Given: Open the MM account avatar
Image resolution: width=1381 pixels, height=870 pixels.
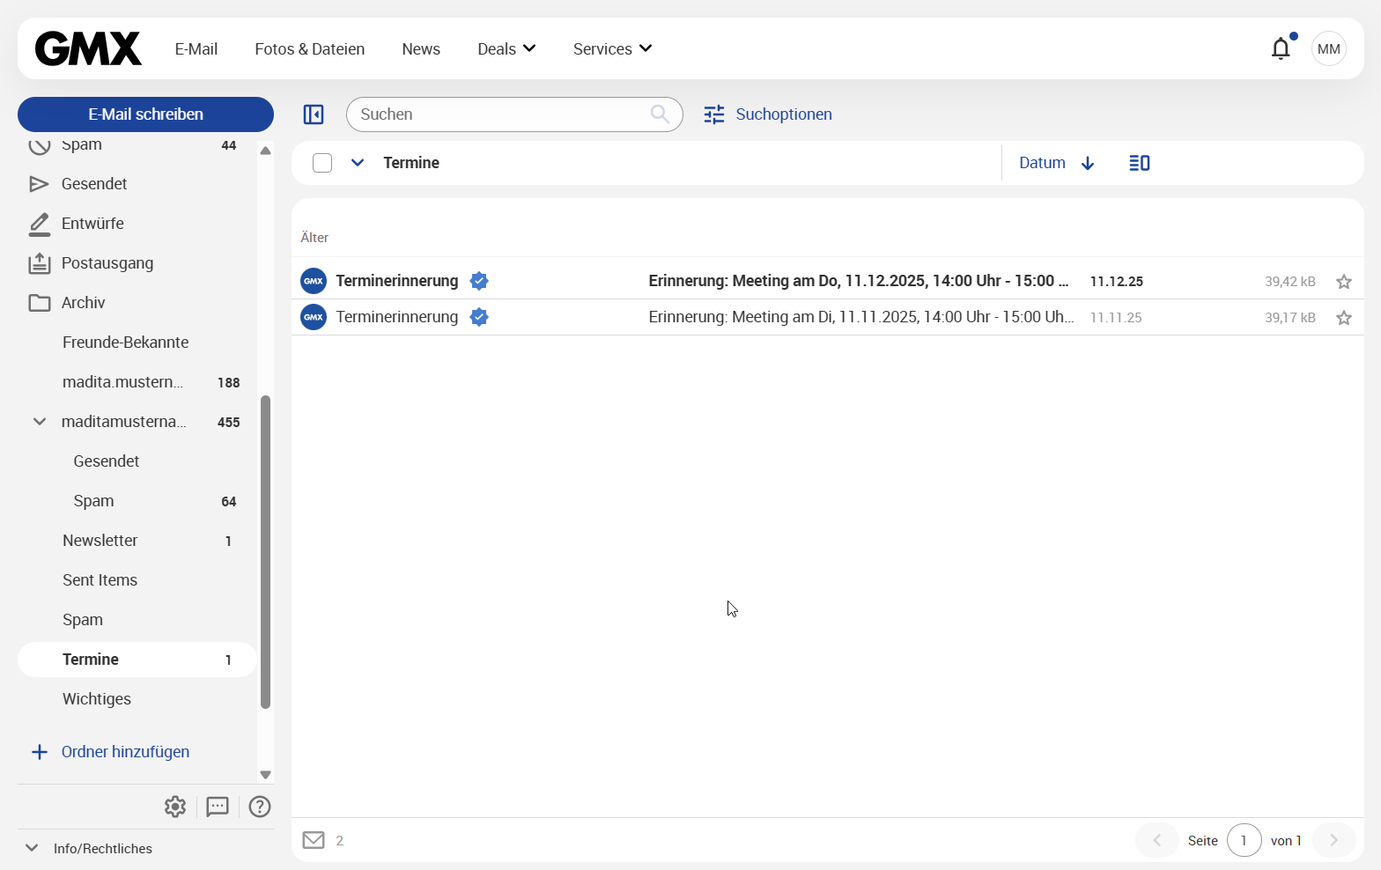Looking at the screenshot, I should click(x=1328, y=48).
